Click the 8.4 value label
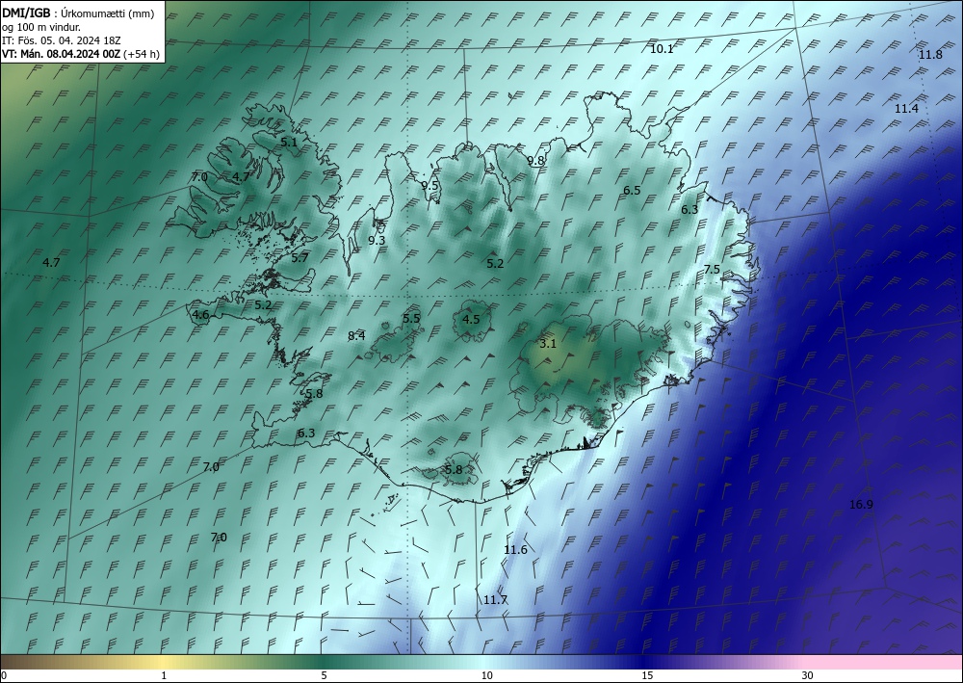 pos(356,336)
